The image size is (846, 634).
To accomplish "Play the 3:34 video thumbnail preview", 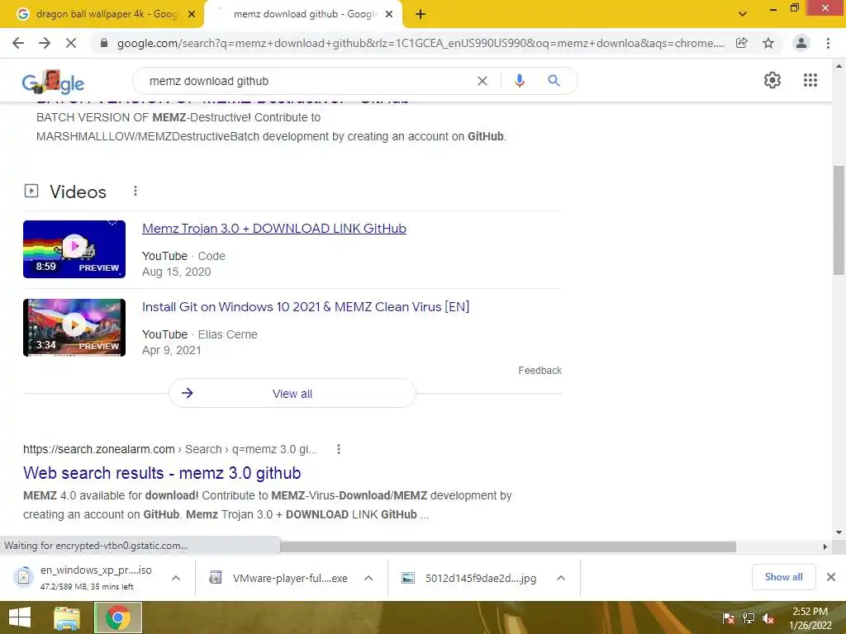I will [x=74, y=327].
